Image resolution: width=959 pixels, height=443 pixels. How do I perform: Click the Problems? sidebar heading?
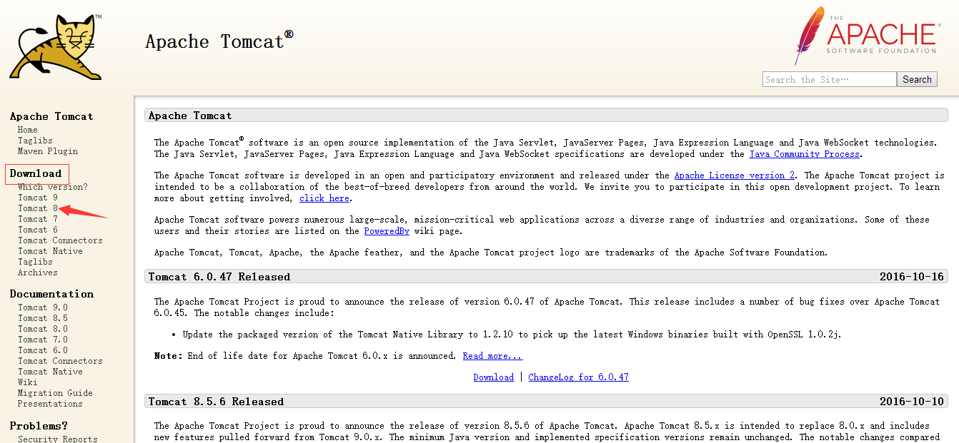click(x=39, y=426)
